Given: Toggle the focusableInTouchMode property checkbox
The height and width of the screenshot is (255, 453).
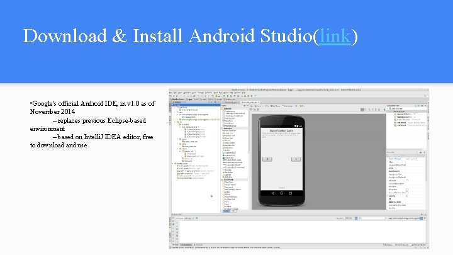Looking at the screenshot, I should click(407, 193).
